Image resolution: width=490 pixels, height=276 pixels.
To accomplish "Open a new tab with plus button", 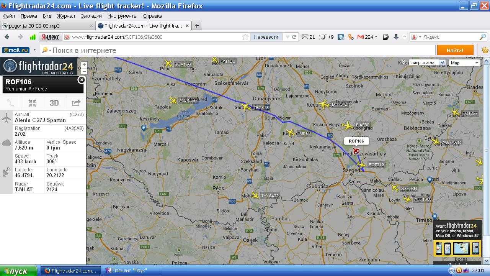I will click(x=196, y=26).
